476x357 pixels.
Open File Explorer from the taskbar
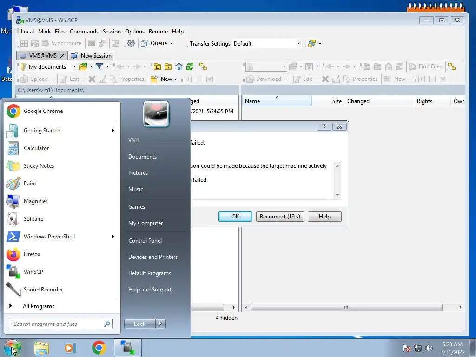[x=41, y=348]
